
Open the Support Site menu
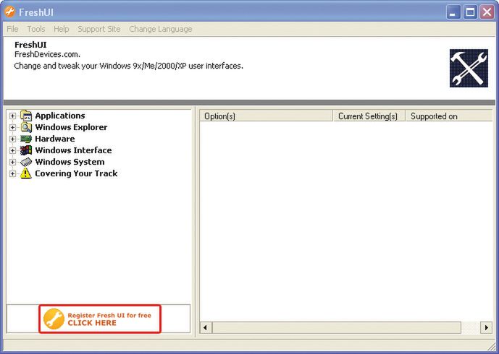pos(99,29)
